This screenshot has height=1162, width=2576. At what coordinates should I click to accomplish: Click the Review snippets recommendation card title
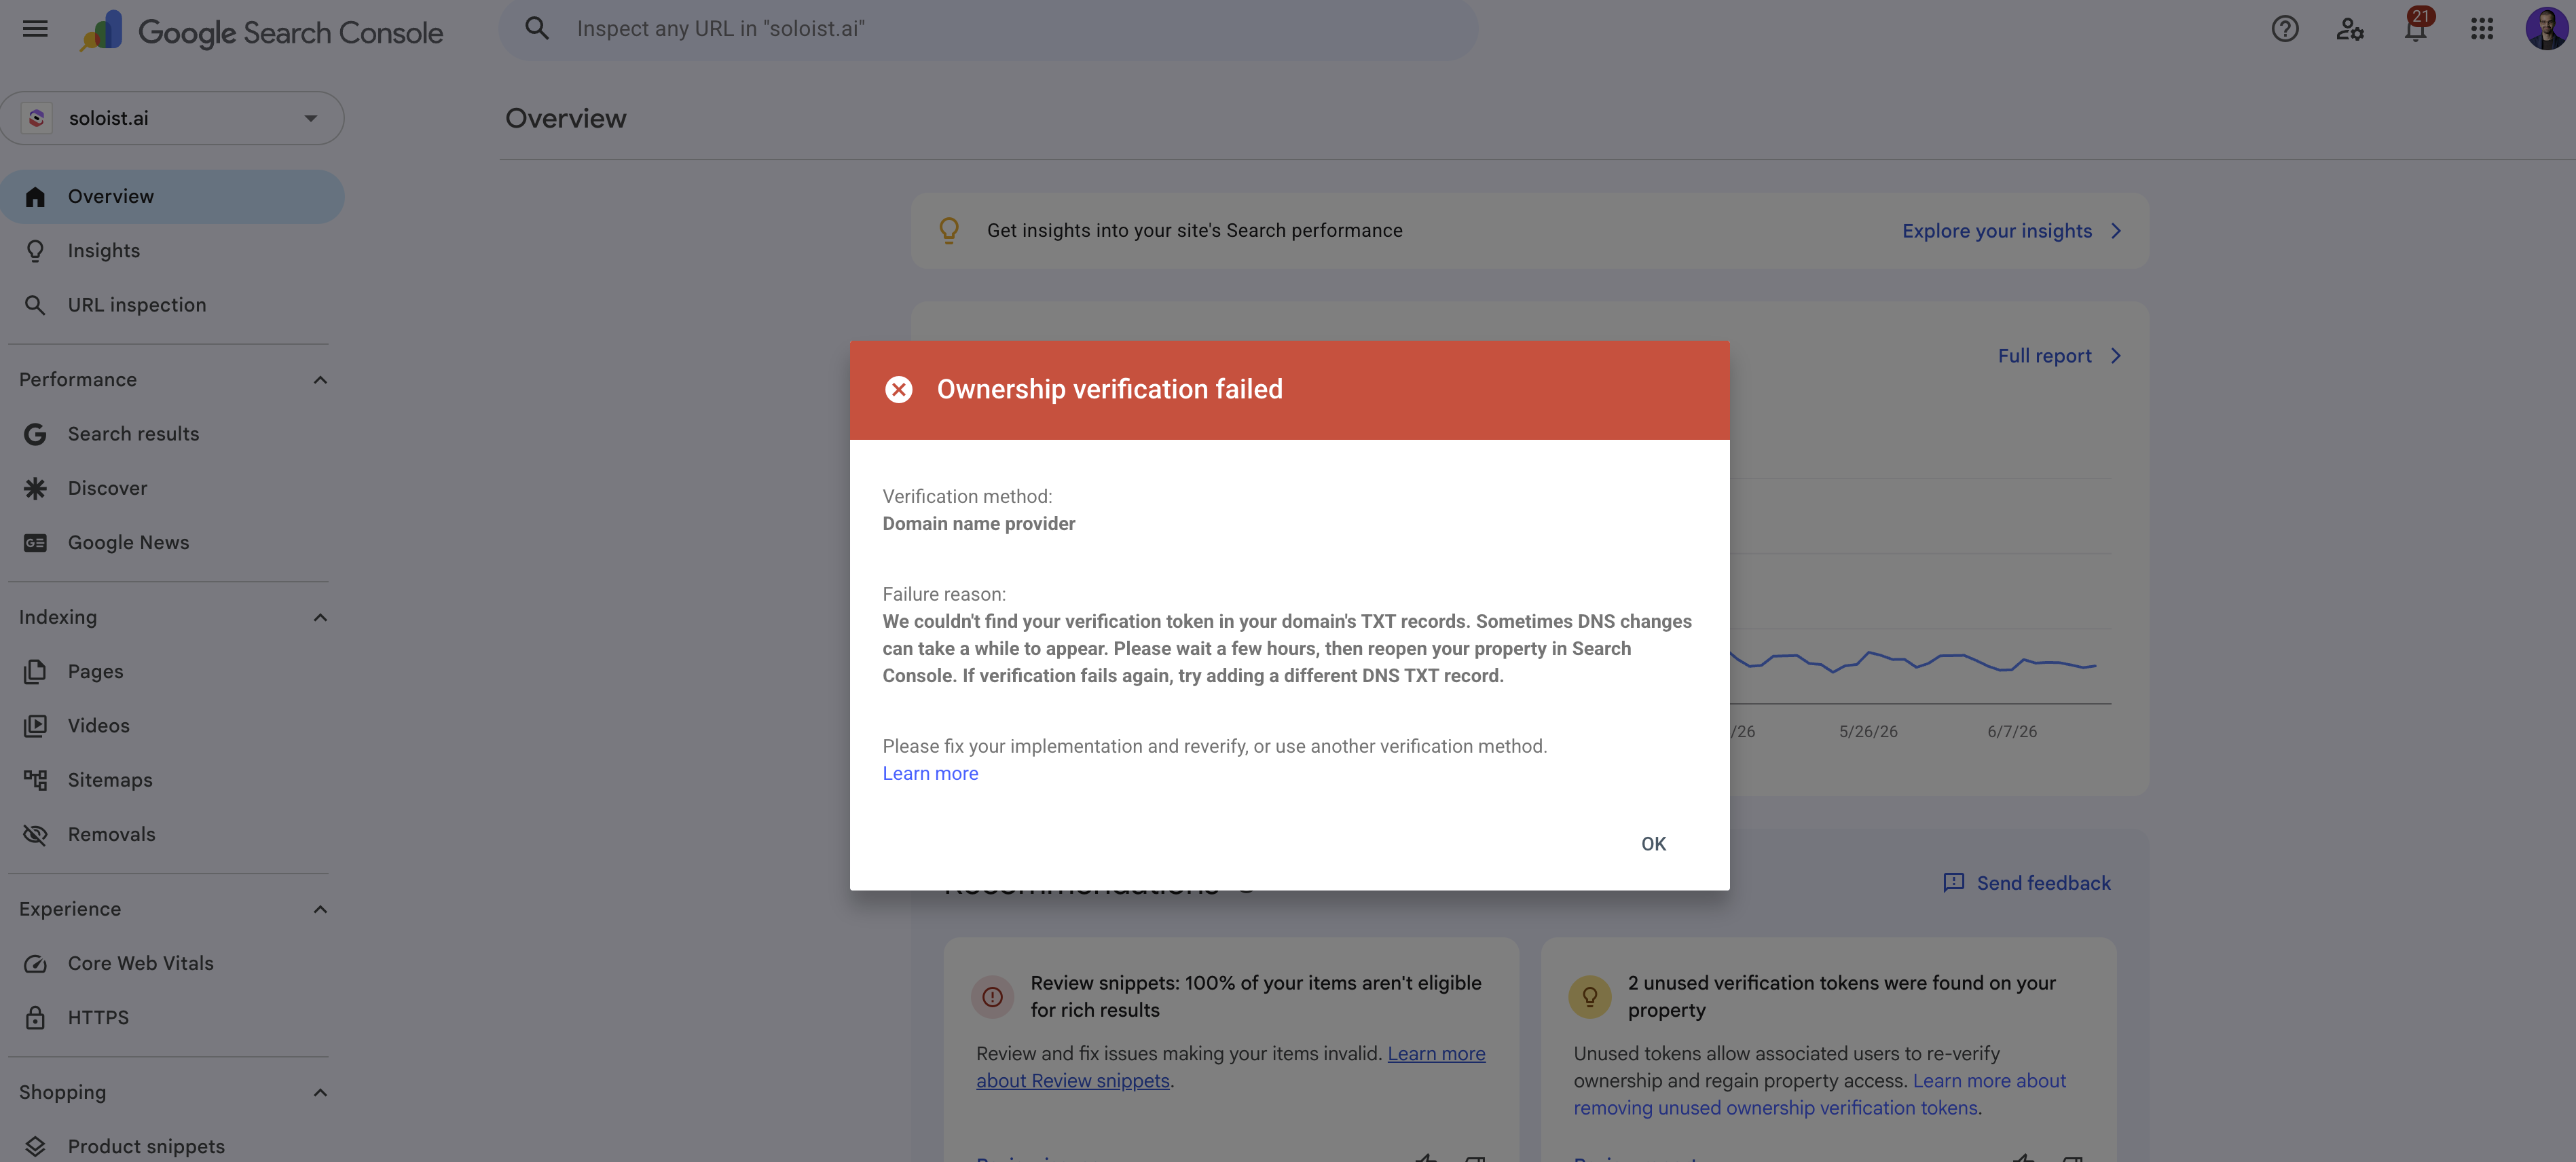pyautogui.click(x=1255, y=997)
